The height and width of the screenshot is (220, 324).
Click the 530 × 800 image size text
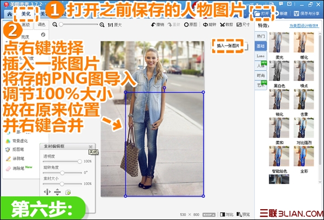pyautogui.click(x=190, y=215)
